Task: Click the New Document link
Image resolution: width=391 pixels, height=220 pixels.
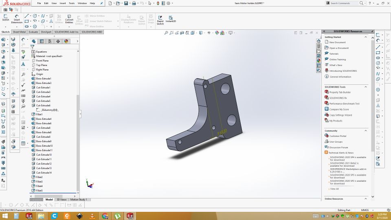Action: point(337,42)
